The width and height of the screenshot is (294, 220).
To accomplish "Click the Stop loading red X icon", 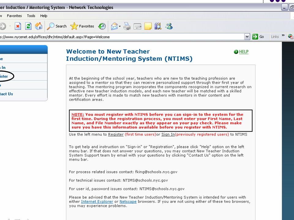I will (x=18, y=26).
